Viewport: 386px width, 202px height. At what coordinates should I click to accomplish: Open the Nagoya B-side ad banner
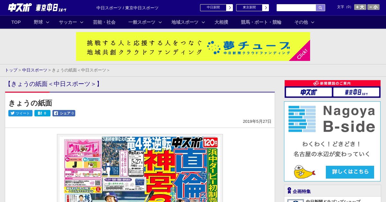coord(332,141)
